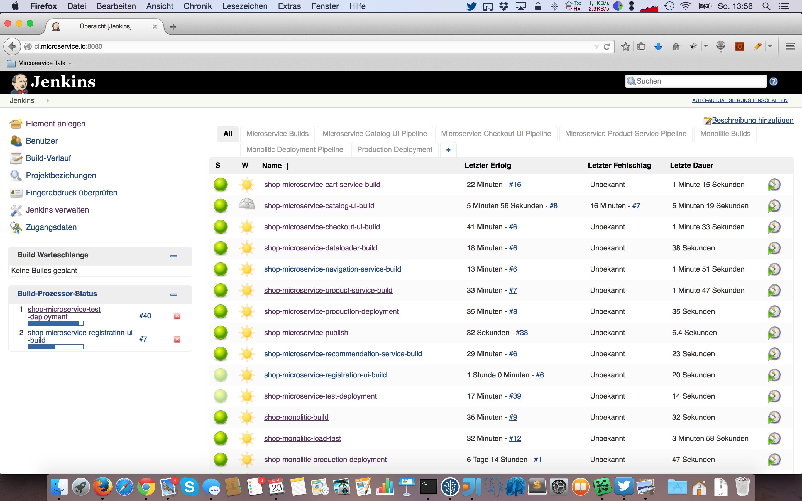Click the Build-Verlauf notepad icon
Viewport: 802px width, 501px height.
16,158
